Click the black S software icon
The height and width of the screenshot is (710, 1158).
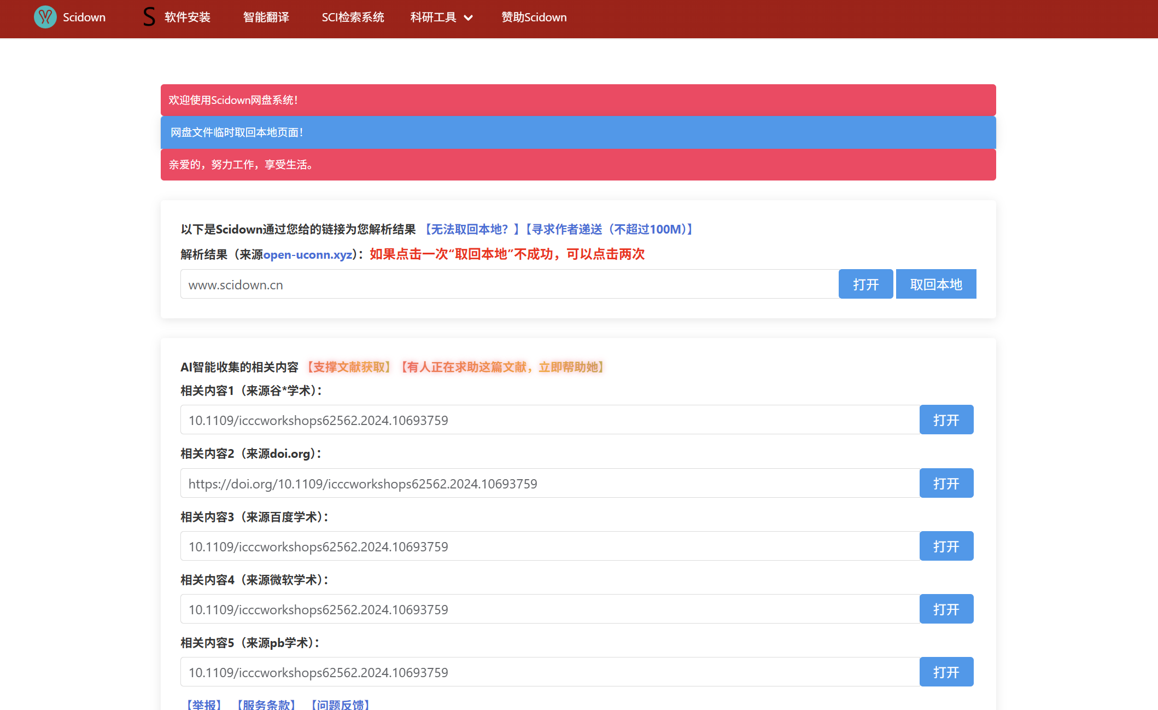[x=149, y=17]
